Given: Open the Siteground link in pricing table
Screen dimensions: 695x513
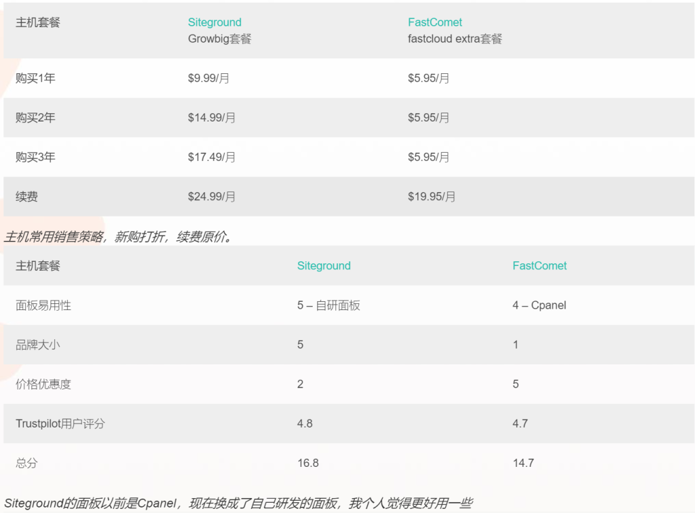Looking at the screenshot, I should (214, 22).
